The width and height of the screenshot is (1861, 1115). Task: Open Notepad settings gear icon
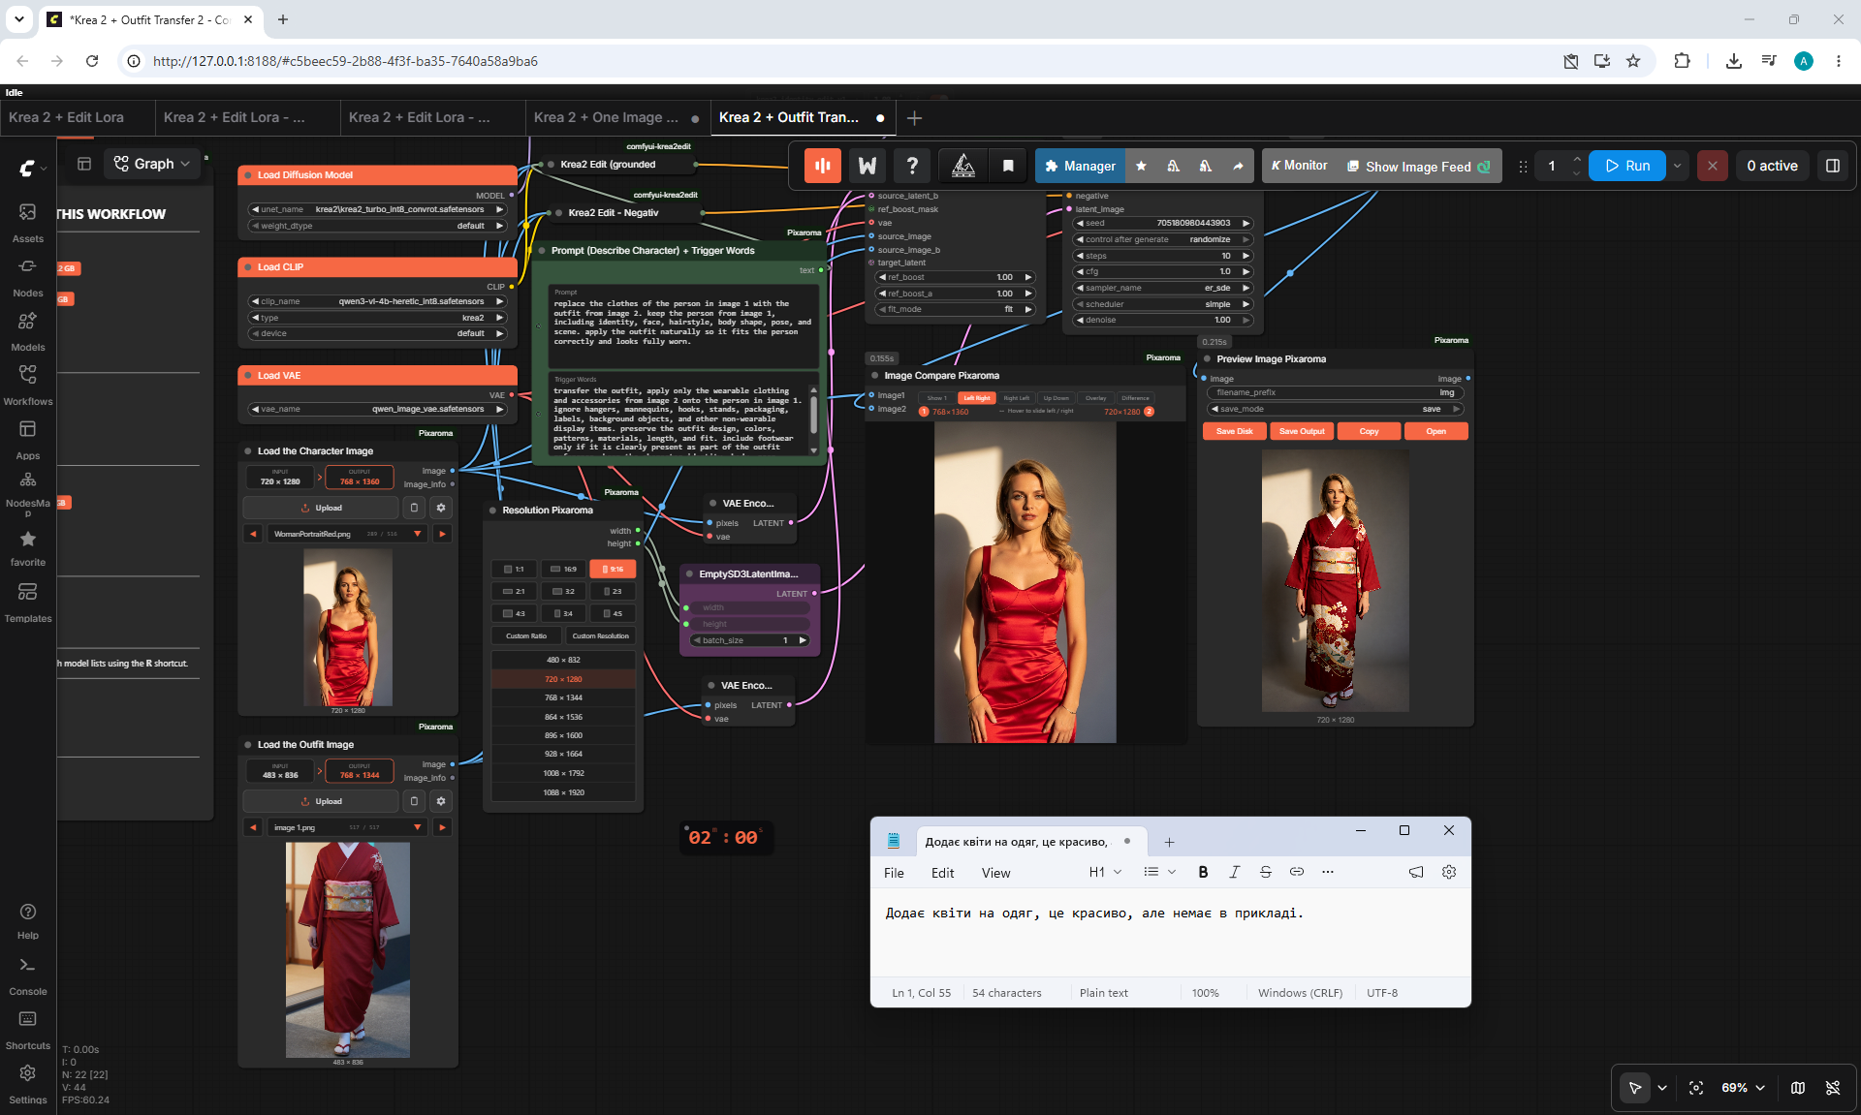point(1449,872)
